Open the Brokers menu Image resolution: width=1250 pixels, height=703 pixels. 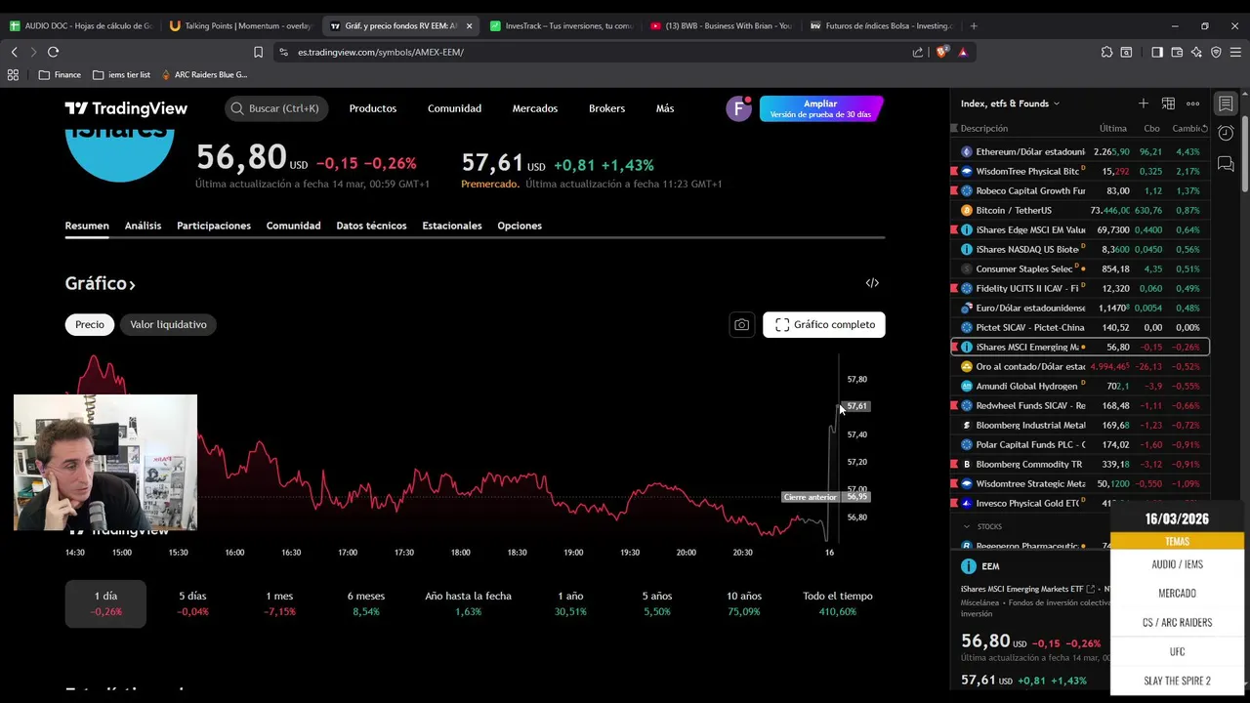[606, 108]
